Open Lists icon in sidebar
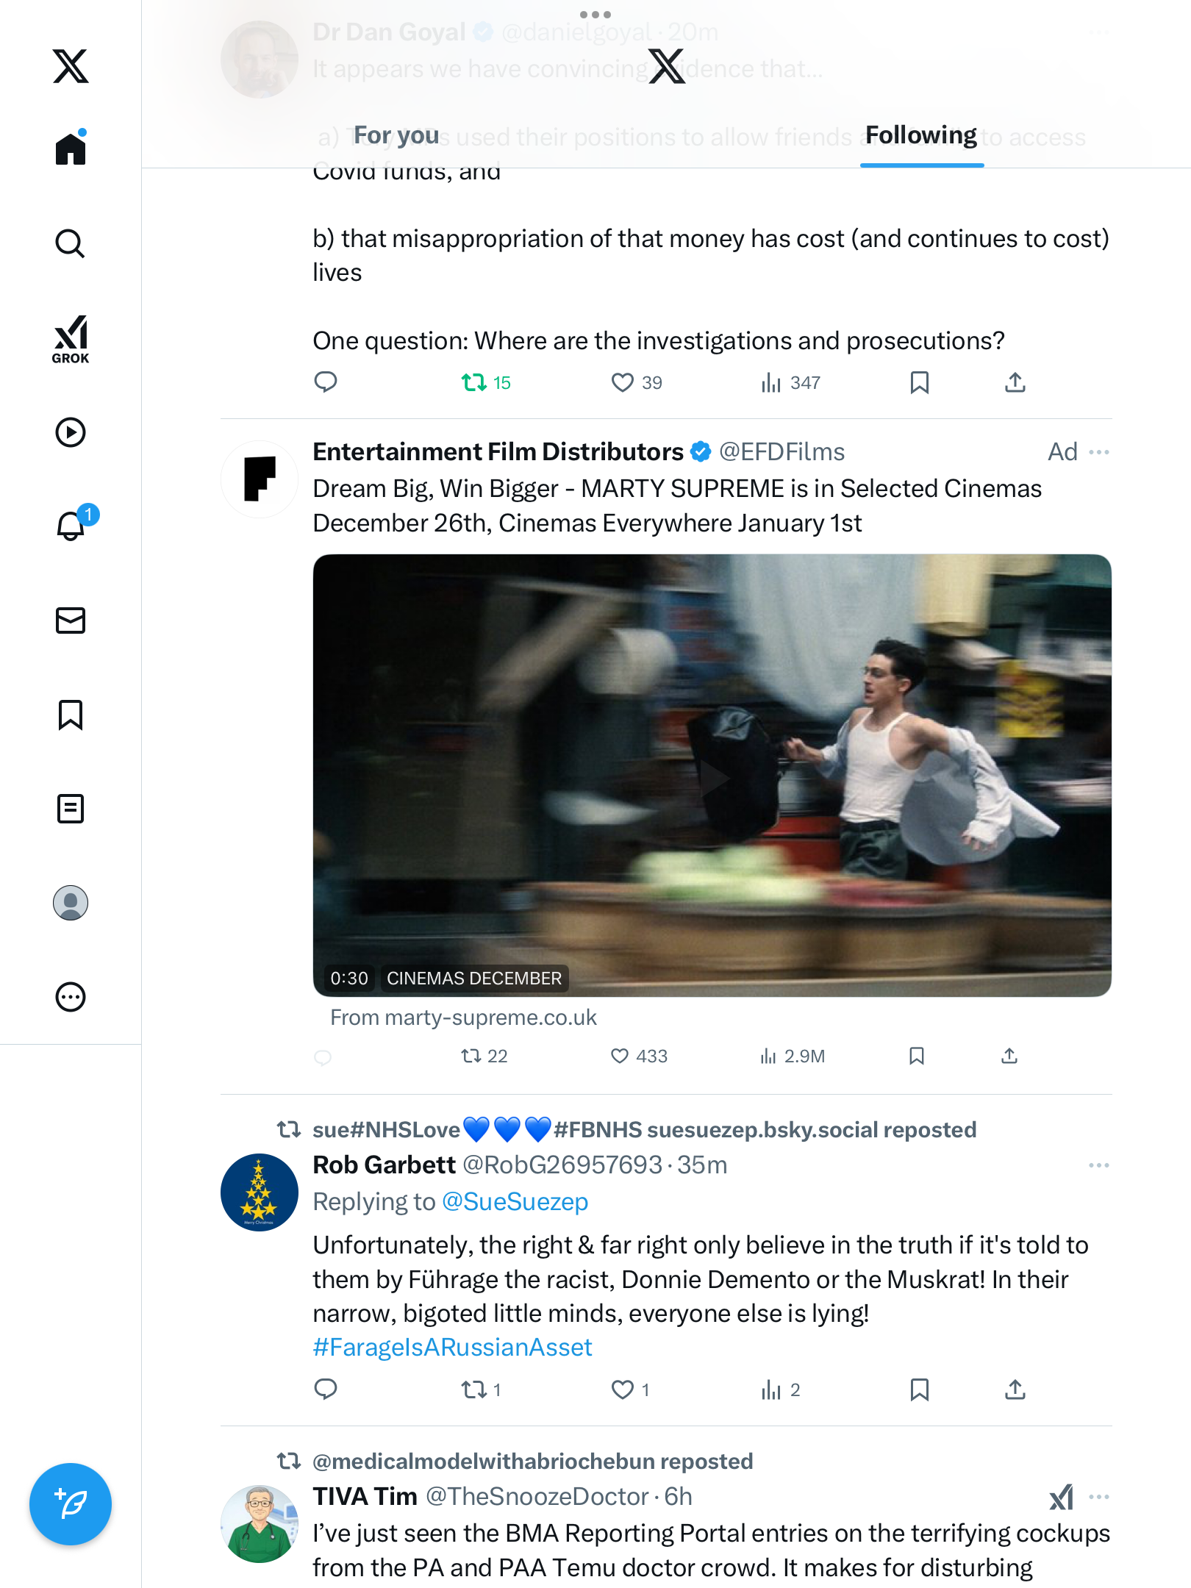Viewport: 1191px width, 1588px height. [71, 809]
